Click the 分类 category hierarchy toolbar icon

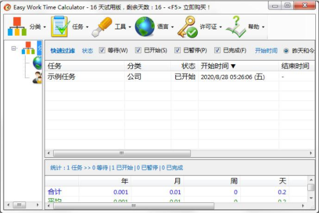click(x=17, y=27)
